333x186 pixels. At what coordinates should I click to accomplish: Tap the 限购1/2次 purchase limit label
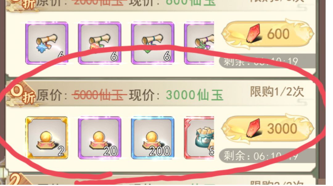(277, 92)
